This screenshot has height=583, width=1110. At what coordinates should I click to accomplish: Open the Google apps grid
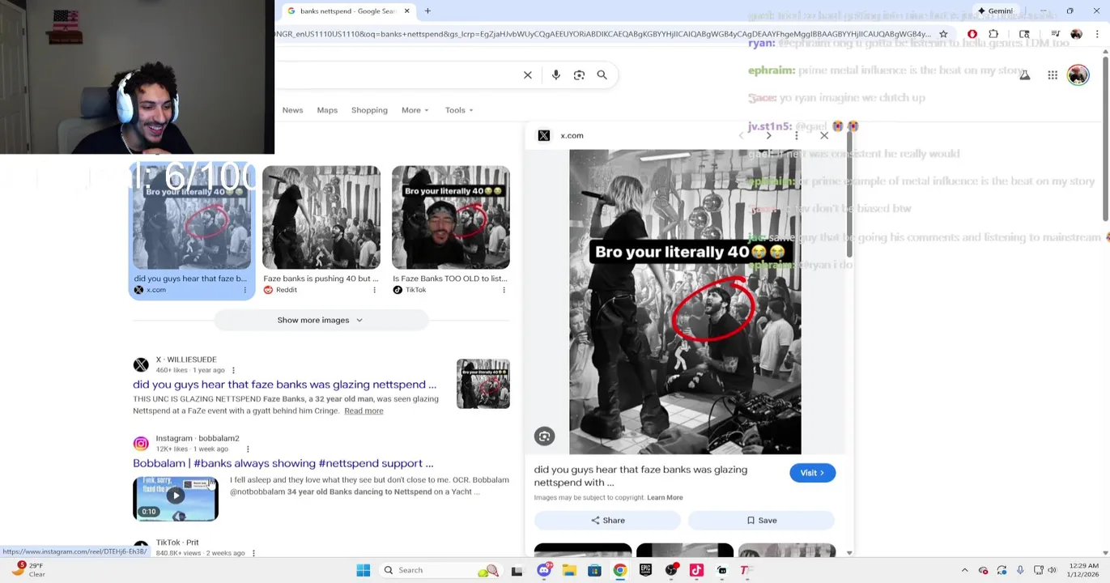pos(1053,75)
